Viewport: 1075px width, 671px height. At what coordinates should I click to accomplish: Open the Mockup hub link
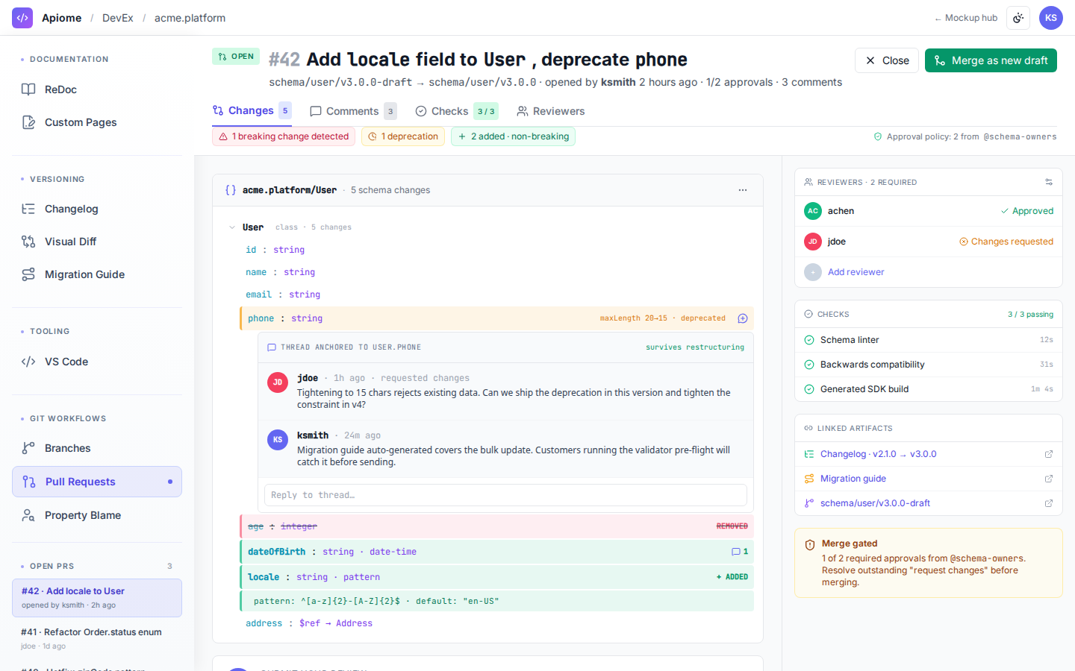click(x=966, y=18)
